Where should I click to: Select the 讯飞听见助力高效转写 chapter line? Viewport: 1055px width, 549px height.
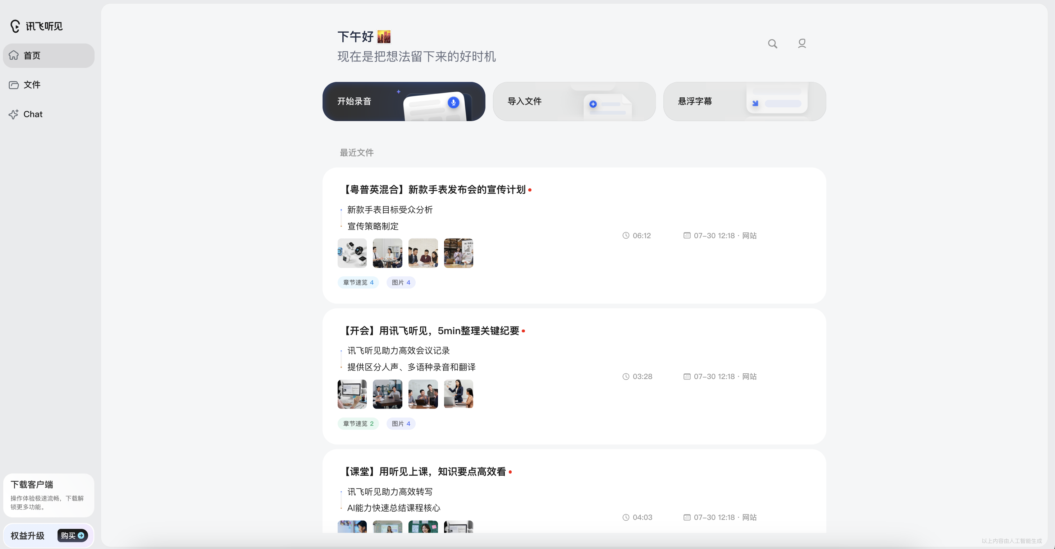tap(390, 492)
